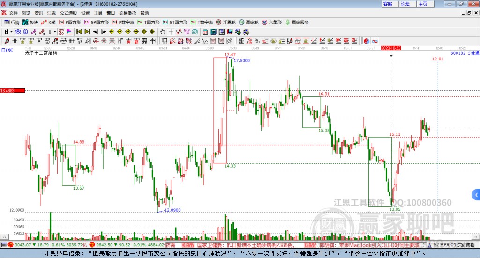
Task: Select the circular target cycle tool
Action: click(x=96, y=41)
